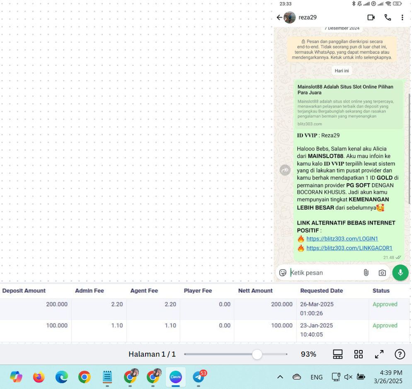Click the Nett Amount column header
The image size is (412, 389).
255,291
